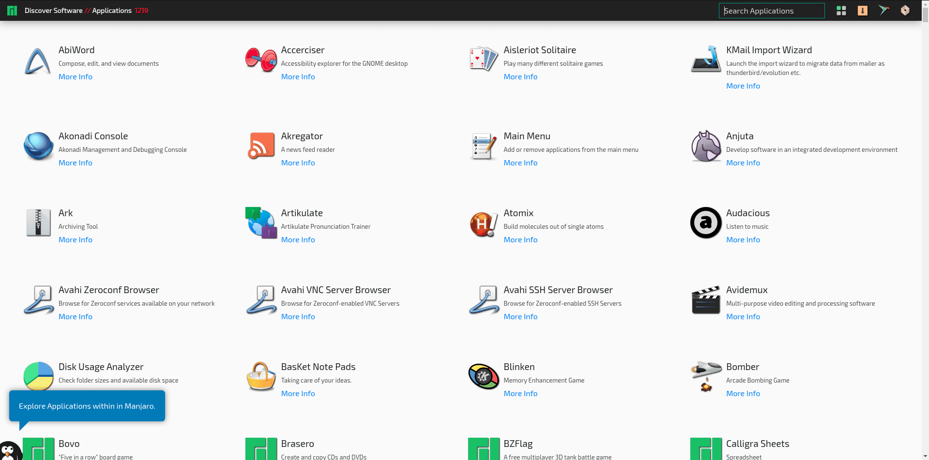Image resolution: width=929 pixels, height=460 pixels.
Task: Click the Bomber app icon
Action: click(706, 376)
